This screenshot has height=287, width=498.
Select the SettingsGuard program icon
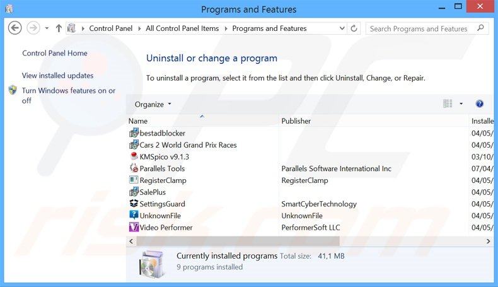pyautogui.click(x=134, y=203)
